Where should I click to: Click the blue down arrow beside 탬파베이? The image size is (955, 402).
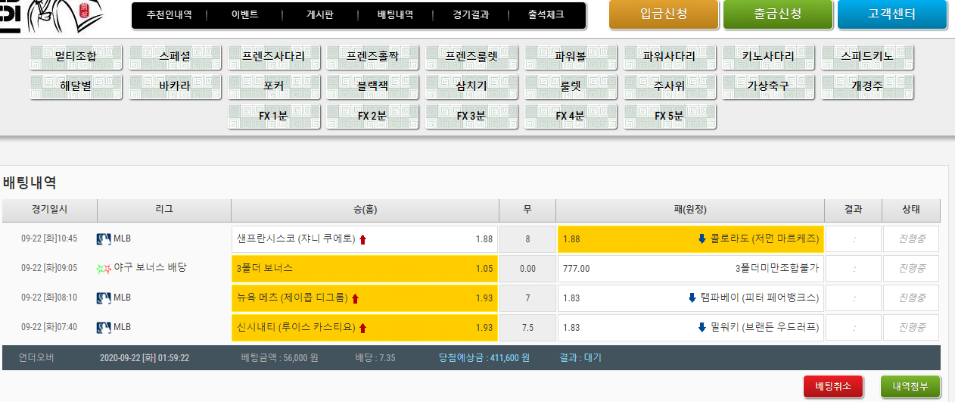(x=692, y=298)
